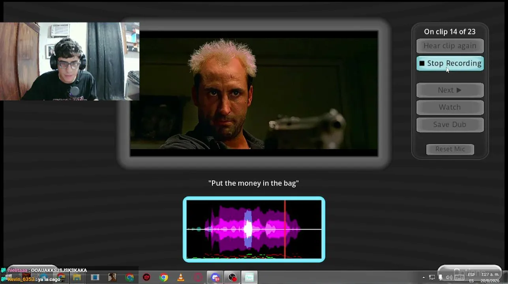This screenshot has height=284, width=508.
Task: Click the red ring icon left of Discord
Action: click(x=198, y=278)
